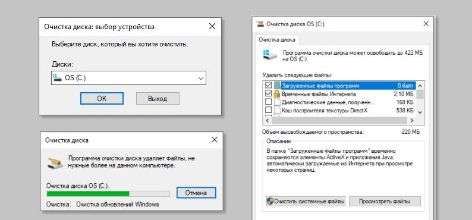
Task: Open the Диски drive selection dropdown
Action: pyautogui.click(x=128, y=78)
